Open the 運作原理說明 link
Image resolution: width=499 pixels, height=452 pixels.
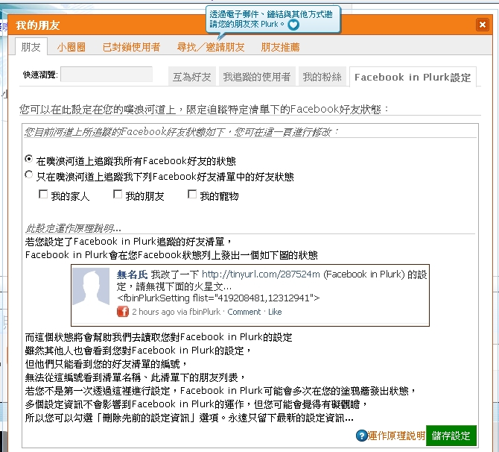point(396,436)
